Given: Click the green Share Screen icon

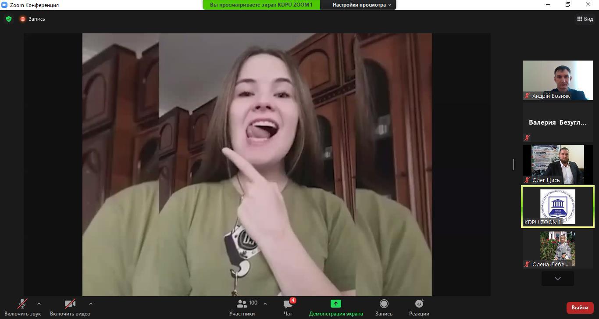Looking at the screenshot, I should 335,304.
